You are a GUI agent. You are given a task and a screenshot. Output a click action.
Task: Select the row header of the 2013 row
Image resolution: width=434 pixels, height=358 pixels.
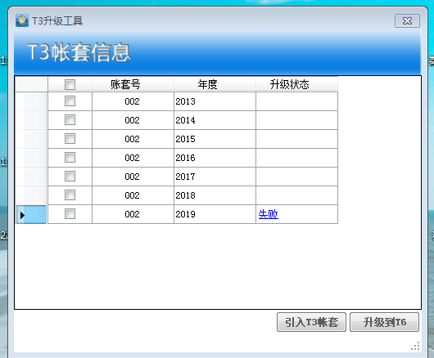tap(31, 101)
